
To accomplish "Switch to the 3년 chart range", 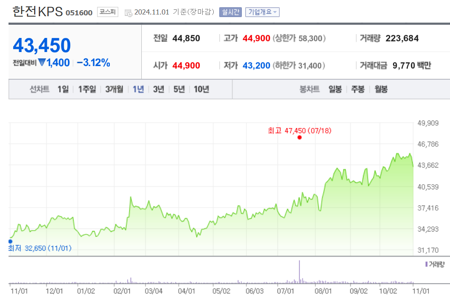I will click(158, 89).
